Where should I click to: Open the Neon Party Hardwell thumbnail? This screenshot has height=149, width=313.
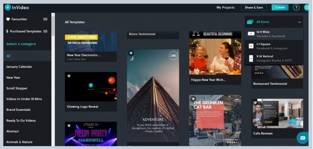(x=91, y=134)
